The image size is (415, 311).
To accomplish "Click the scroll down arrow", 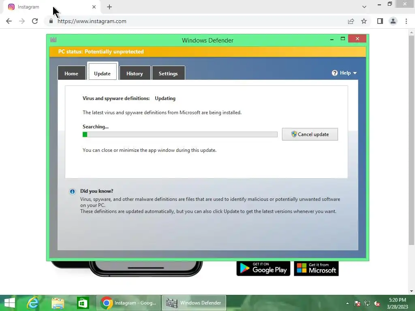I will tap(411, 291).
